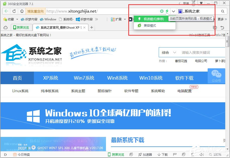Toggle the mute speaker icon in status bar

pos(202,154)
